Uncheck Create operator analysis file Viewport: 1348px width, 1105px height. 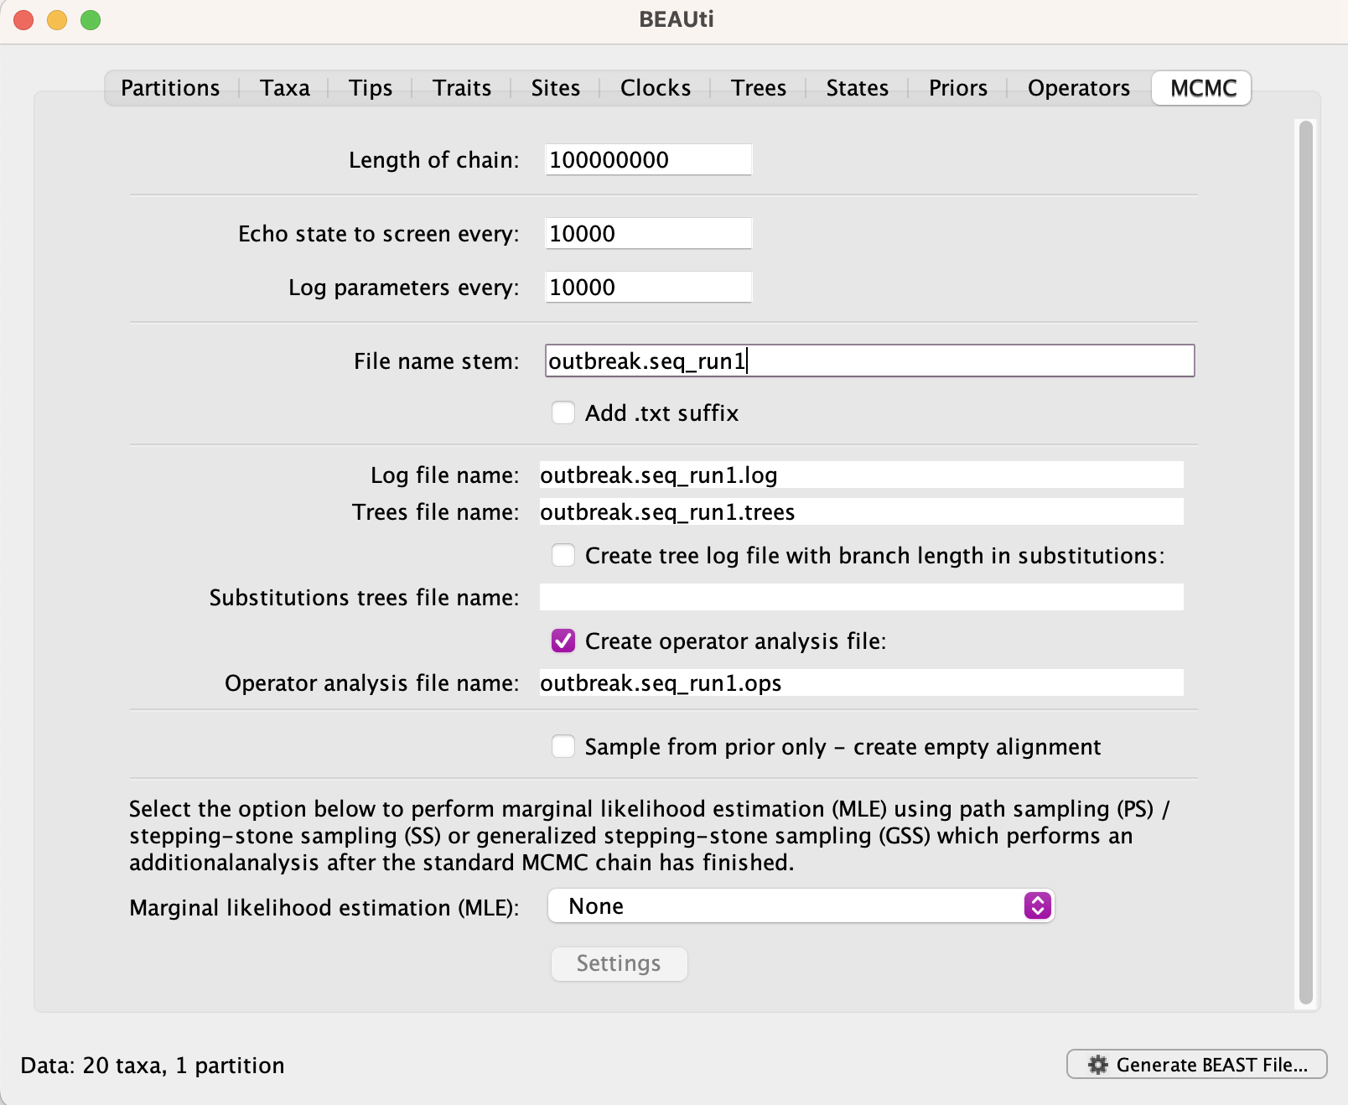click(x=563, y=641)
